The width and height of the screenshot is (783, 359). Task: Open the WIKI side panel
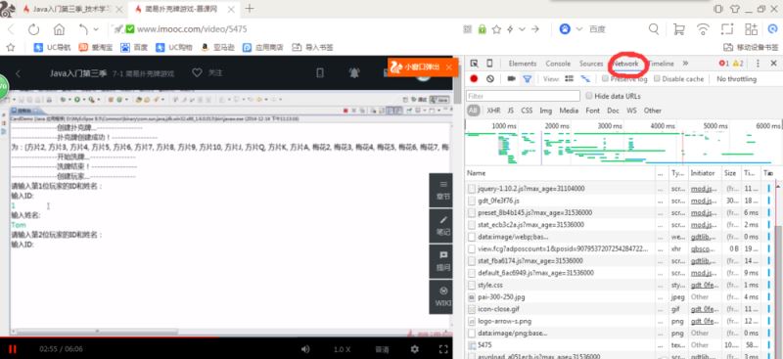(442, 296)
